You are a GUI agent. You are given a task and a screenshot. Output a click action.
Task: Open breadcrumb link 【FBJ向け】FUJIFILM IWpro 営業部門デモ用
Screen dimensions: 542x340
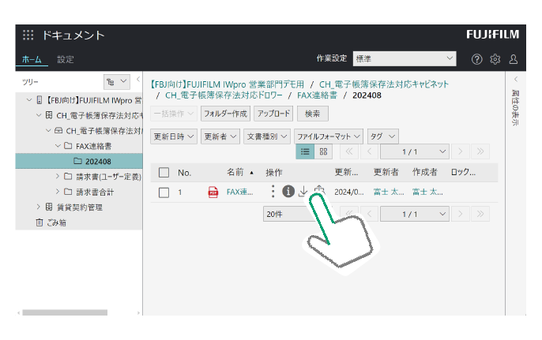pos(228,84)
